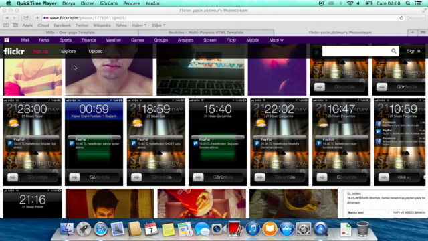
Task: Open App Store from the dock
Action: (x=286, y=229)
